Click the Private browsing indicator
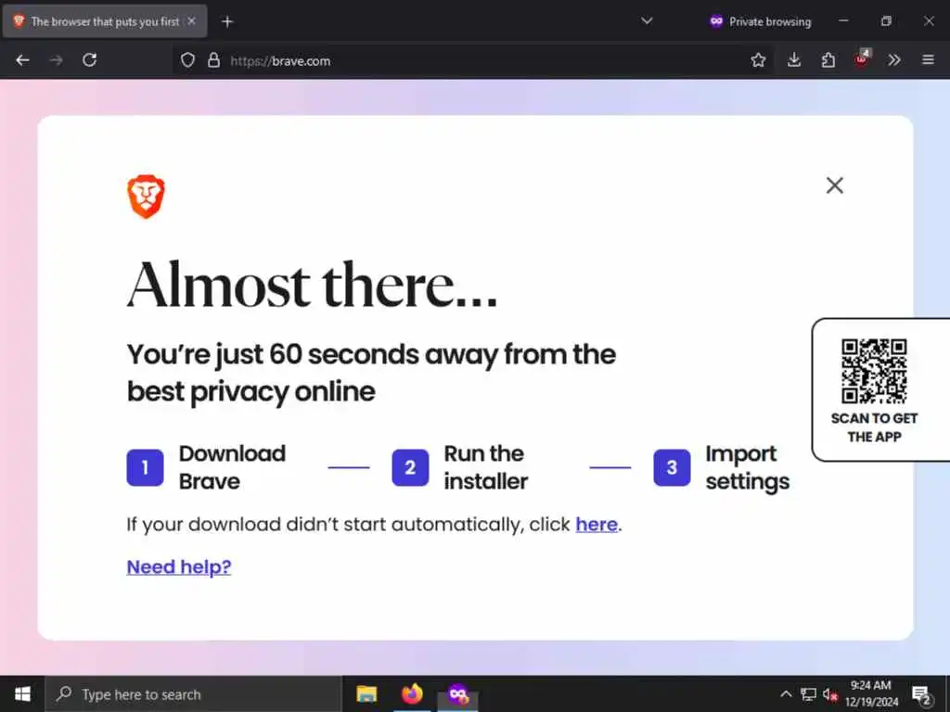950x712 pixels. [x=760, y=22]
